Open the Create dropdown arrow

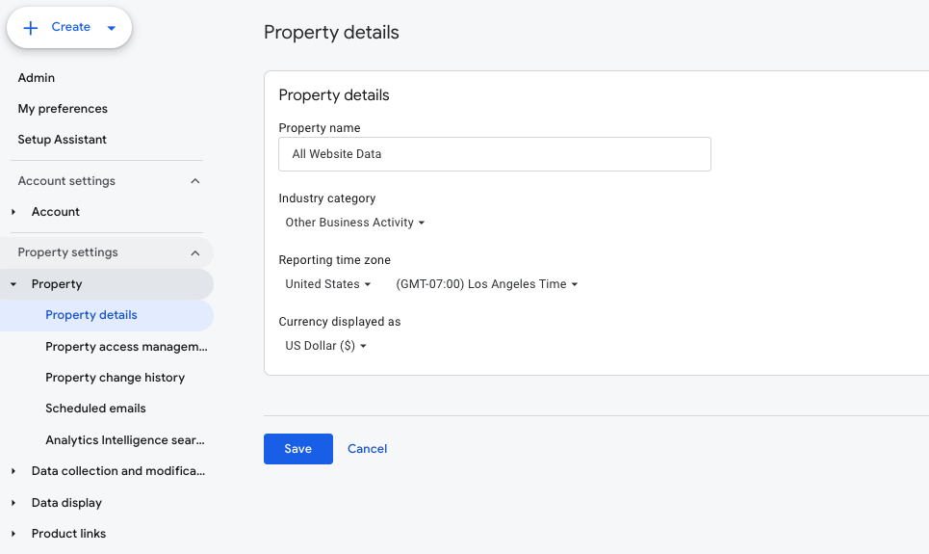[x=112, y=28]
